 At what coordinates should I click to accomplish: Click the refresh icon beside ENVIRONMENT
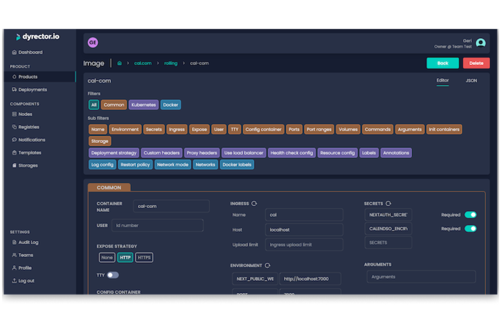(x=268, y=266)
